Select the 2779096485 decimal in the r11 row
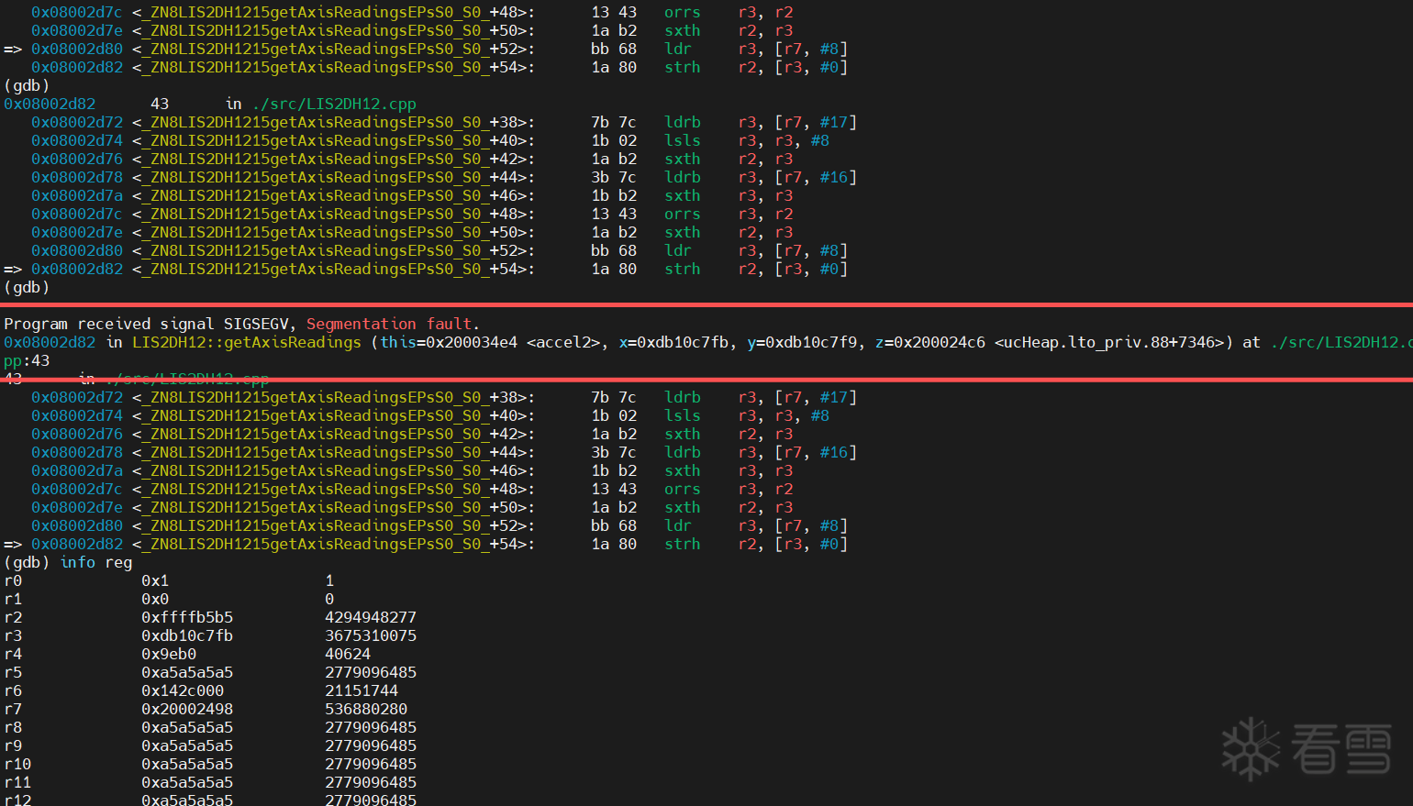 click(371, 782)
